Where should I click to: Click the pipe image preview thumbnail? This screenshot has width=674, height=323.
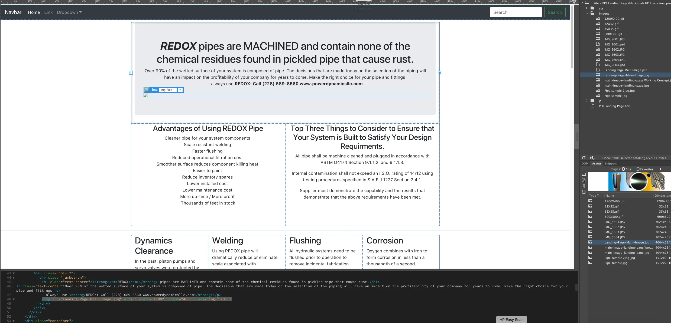636,182
